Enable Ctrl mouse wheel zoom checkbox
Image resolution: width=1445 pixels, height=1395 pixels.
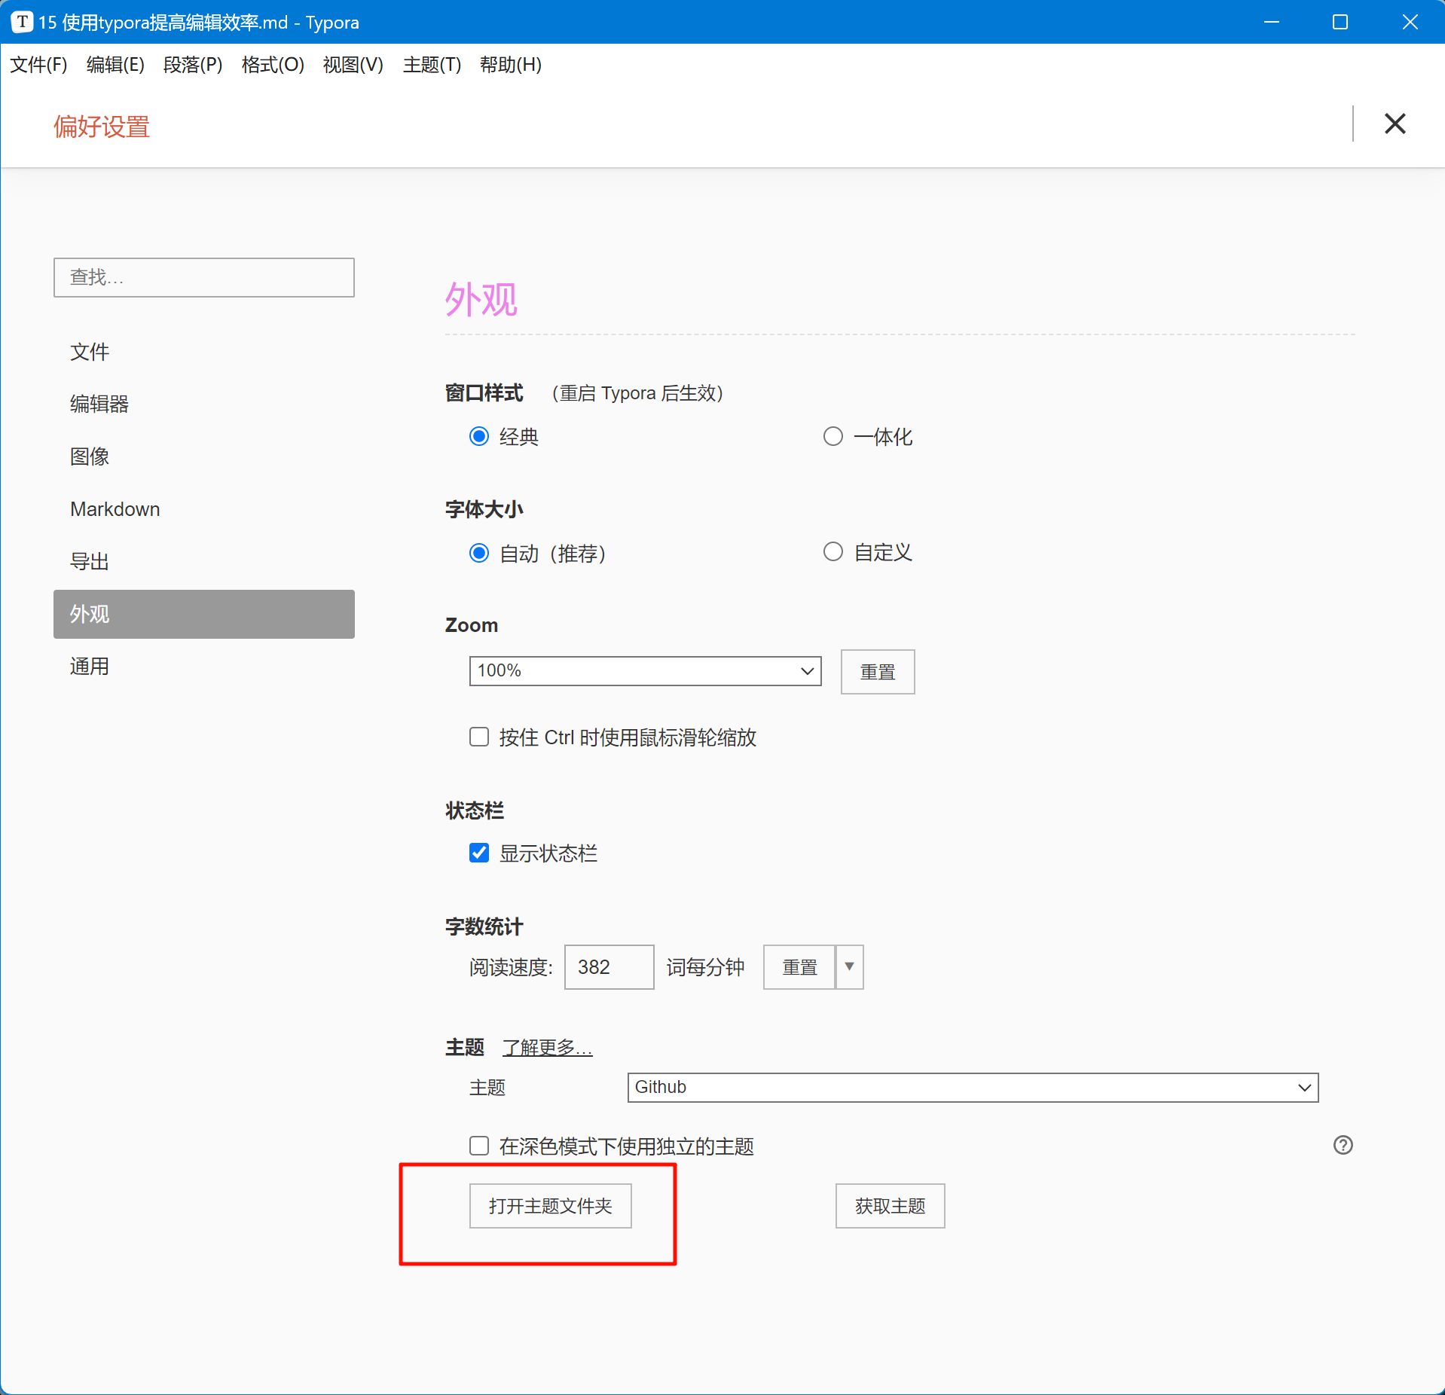479,736
